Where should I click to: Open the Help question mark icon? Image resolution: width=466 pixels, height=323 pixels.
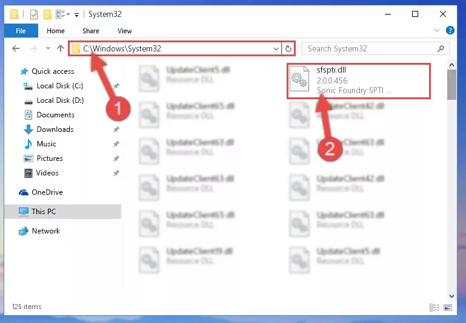click(450, 30)
